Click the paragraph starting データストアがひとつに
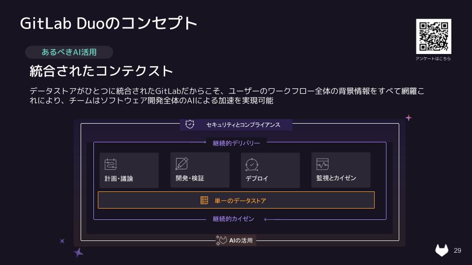Screen dimensions: 472x265 pyautogui.click(x=227, y=96)
